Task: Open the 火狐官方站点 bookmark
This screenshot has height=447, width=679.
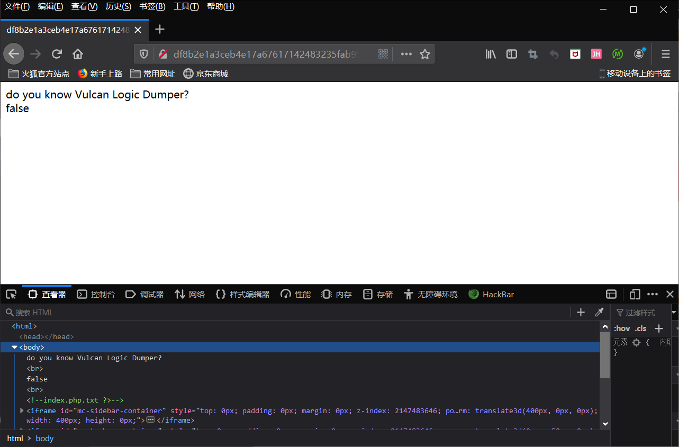Action: (40, 74)
